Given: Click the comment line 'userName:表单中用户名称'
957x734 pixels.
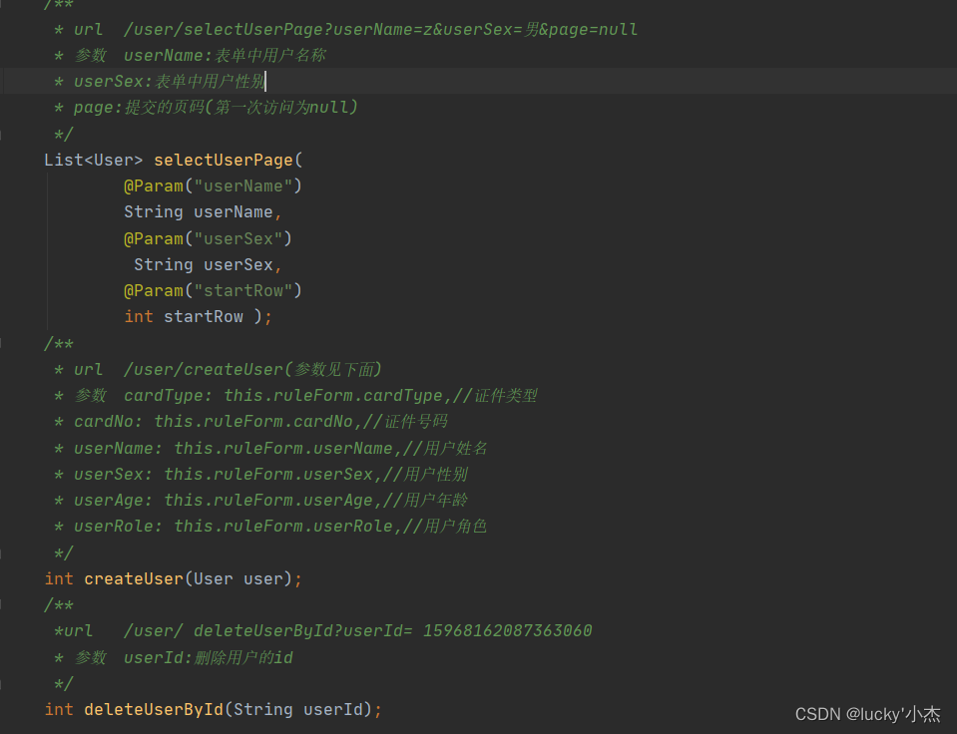Looking at the screenshot, I should (x=190, y=56).
